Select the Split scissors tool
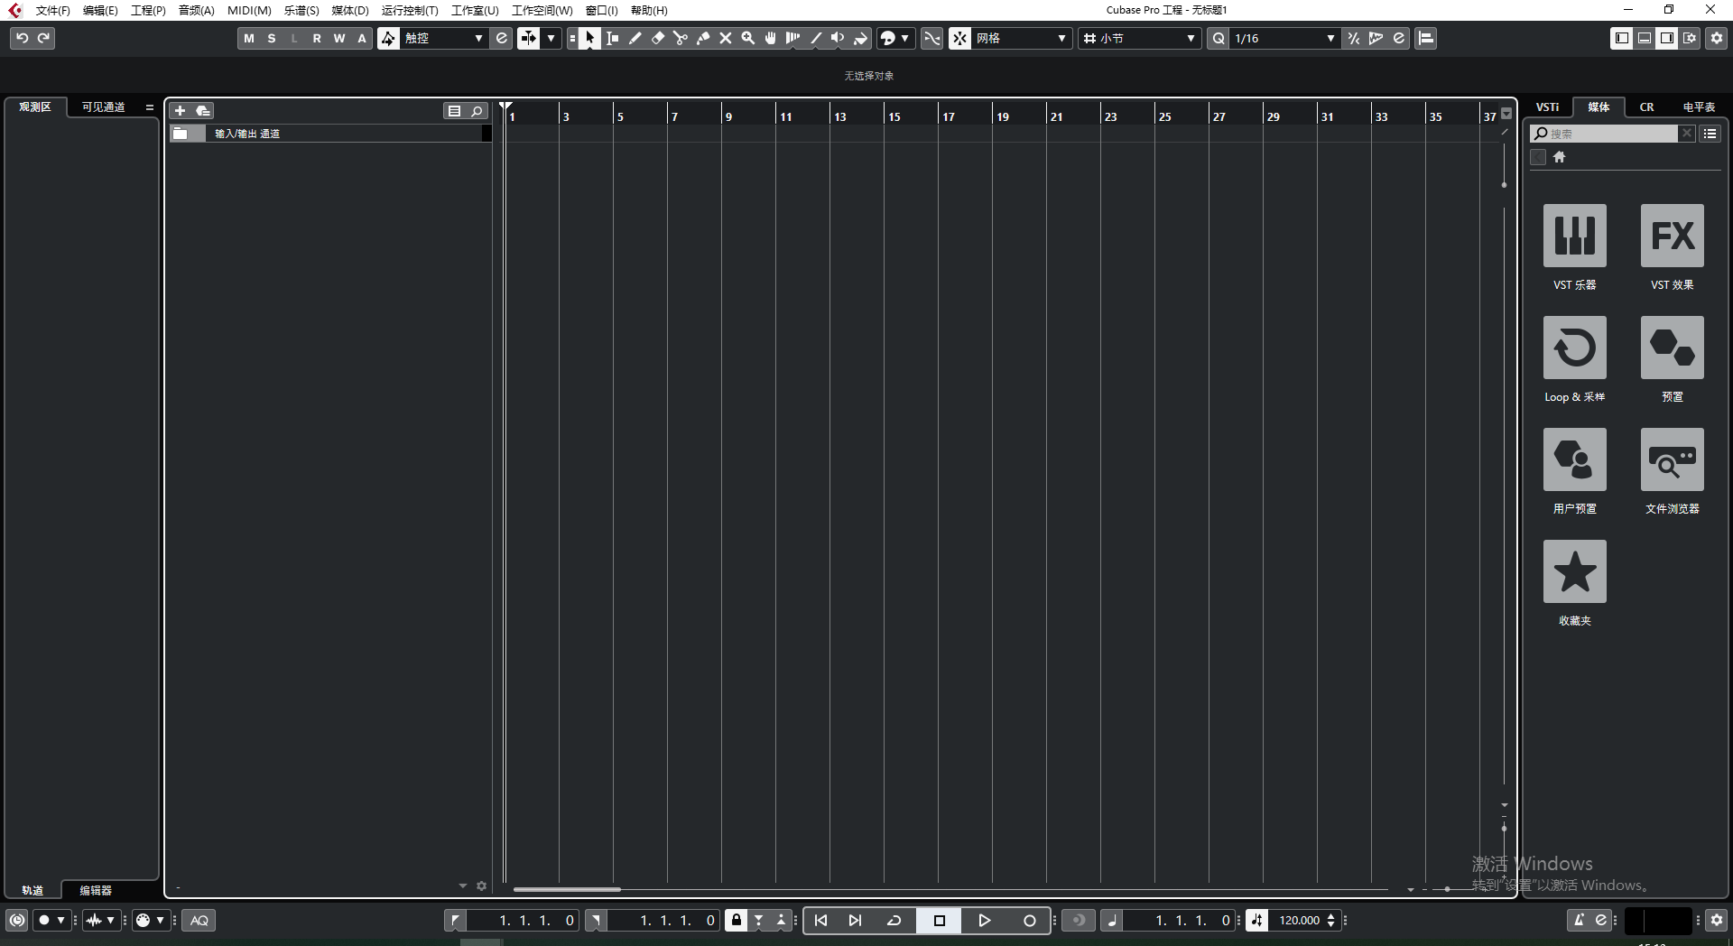 point(681,38)
